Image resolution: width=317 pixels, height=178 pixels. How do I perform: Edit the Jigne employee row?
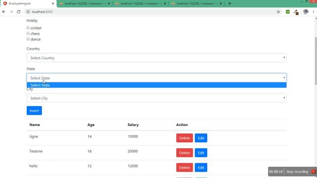201,138
